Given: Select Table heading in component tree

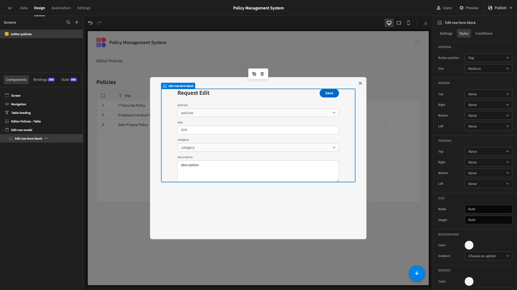Looking at the screenshot, I should (41, 113).
